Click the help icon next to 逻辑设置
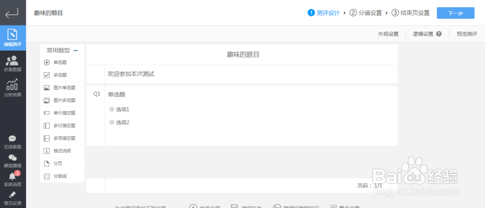 click(438, 34)
